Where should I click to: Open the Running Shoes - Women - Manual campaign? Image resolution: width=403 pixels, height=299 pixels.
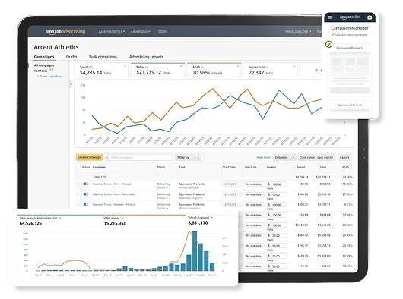coord(114,204)
